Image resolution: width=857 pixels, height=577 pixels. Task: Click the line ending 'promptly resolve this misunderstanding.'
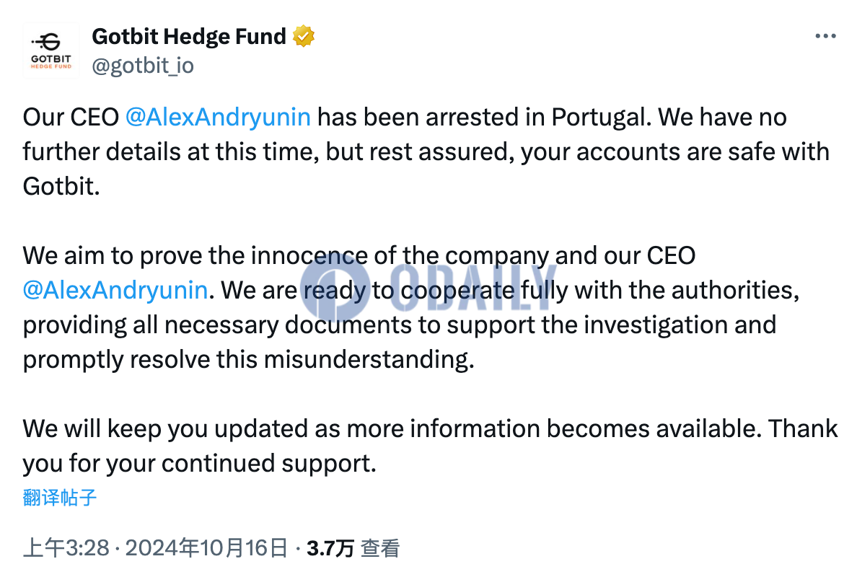coord(249,359)
